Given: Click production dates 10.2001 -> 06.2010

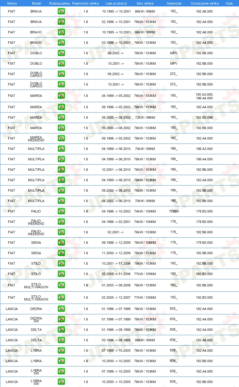Looking at the screenshot, I should tap(116, 170).
